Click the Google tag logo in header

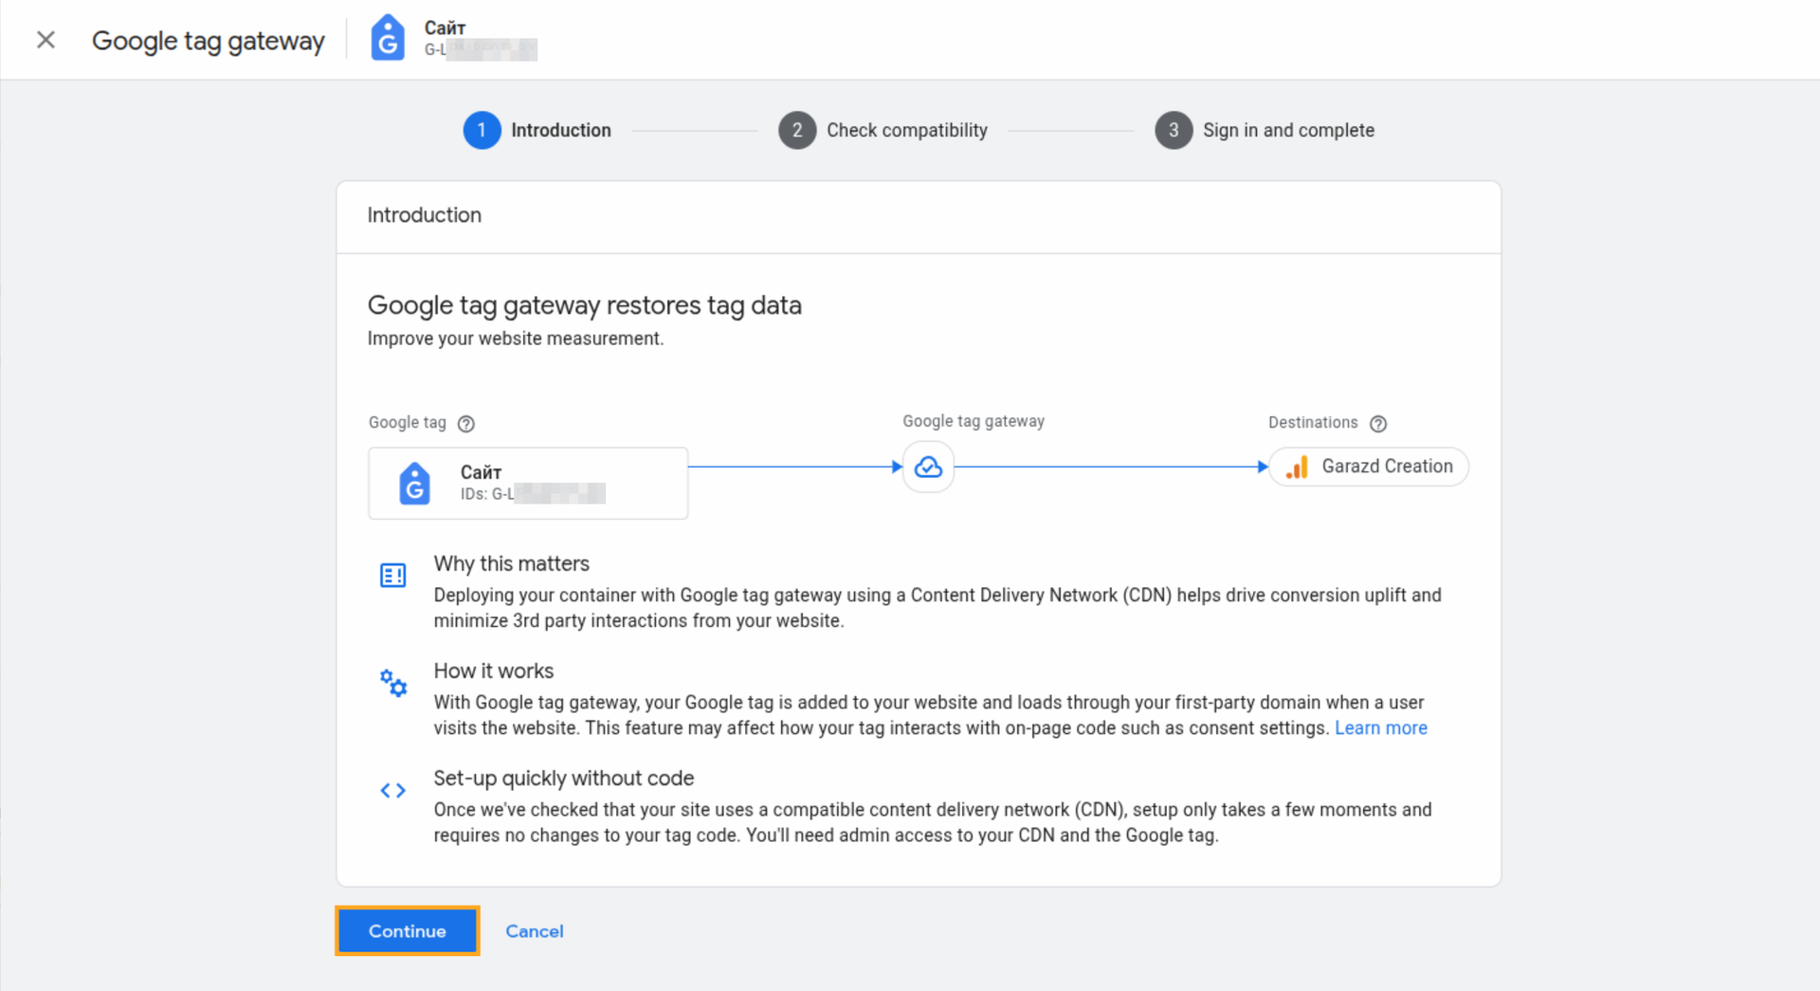pyautogui.click(x=387, y=39)
